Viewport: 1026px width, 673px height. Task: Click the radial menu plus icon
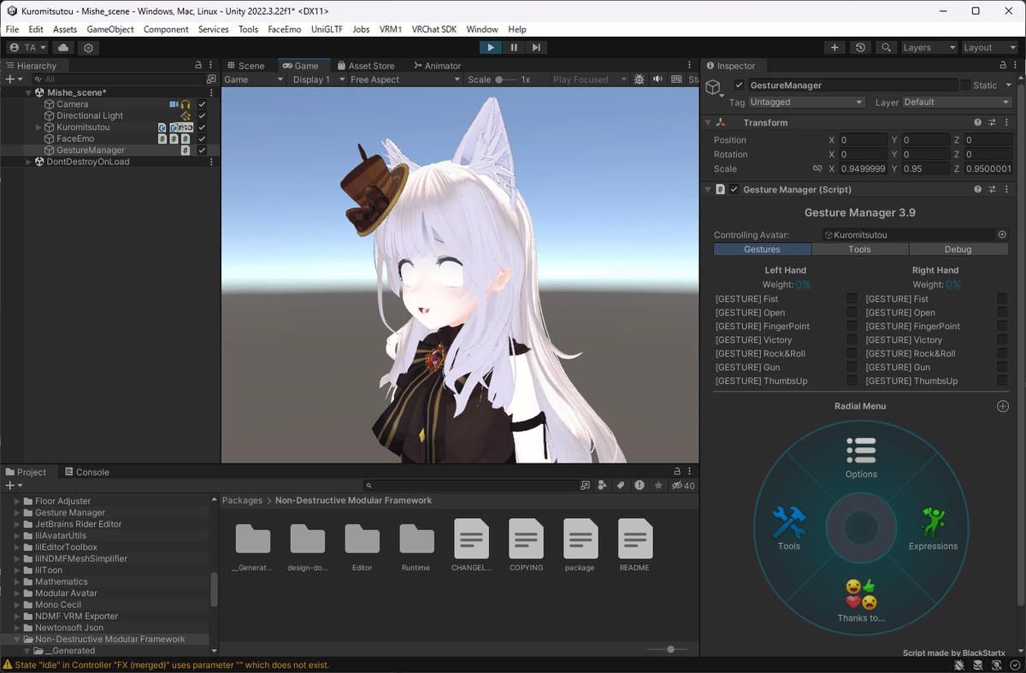tap(1003, 406)
